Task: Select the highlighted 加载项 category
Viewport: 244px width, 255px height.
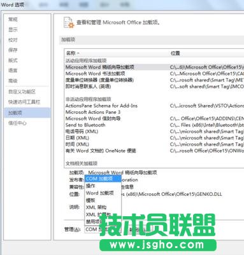Action: [27, 113]
